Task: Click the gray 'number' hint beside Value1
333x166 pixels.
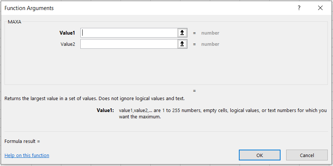Action: [x=210, y=33]
